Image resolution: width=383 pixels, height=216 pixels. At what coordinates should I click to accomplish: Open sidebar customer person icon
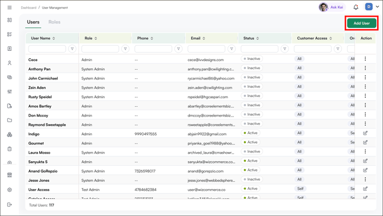(10, 63)
